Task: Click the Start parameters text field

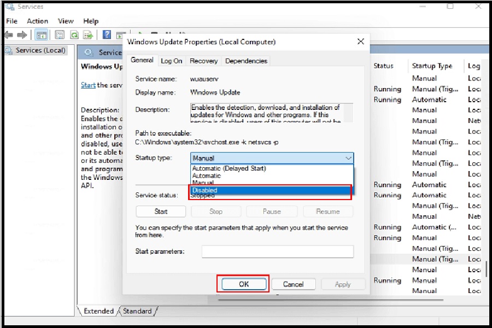Action: pos(277,251)
